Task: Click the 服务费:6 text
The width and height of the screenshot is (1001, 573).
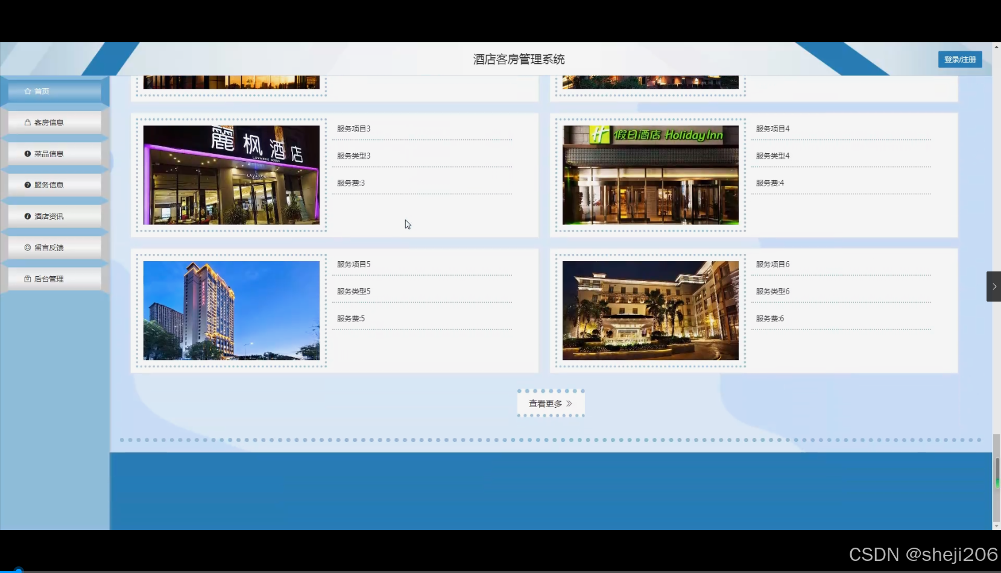Action: [x=770, y=319]
